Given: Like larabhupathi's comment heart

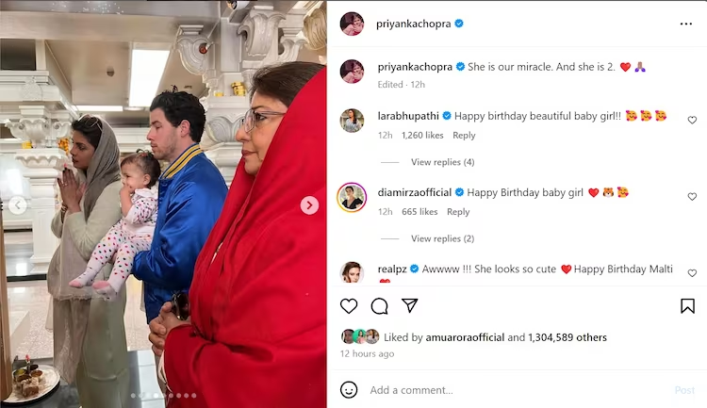Looking at the screenshot, I should [692, 120].
